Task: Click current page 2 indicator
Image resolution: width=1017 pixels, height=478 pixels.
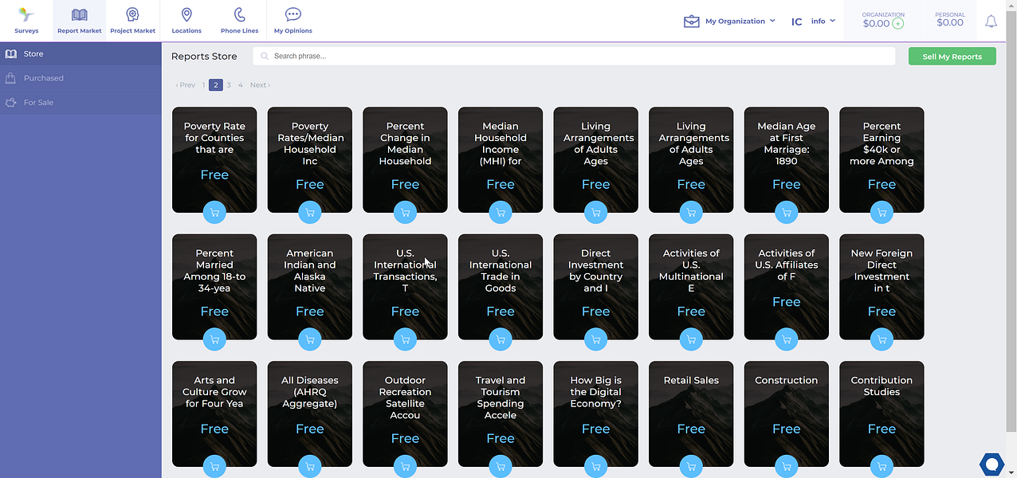Action: tap(215, 85)
